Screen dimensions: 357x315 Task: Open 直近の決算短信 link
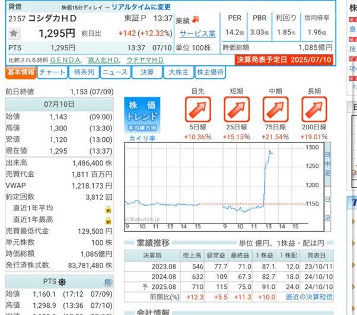[309, 297]
